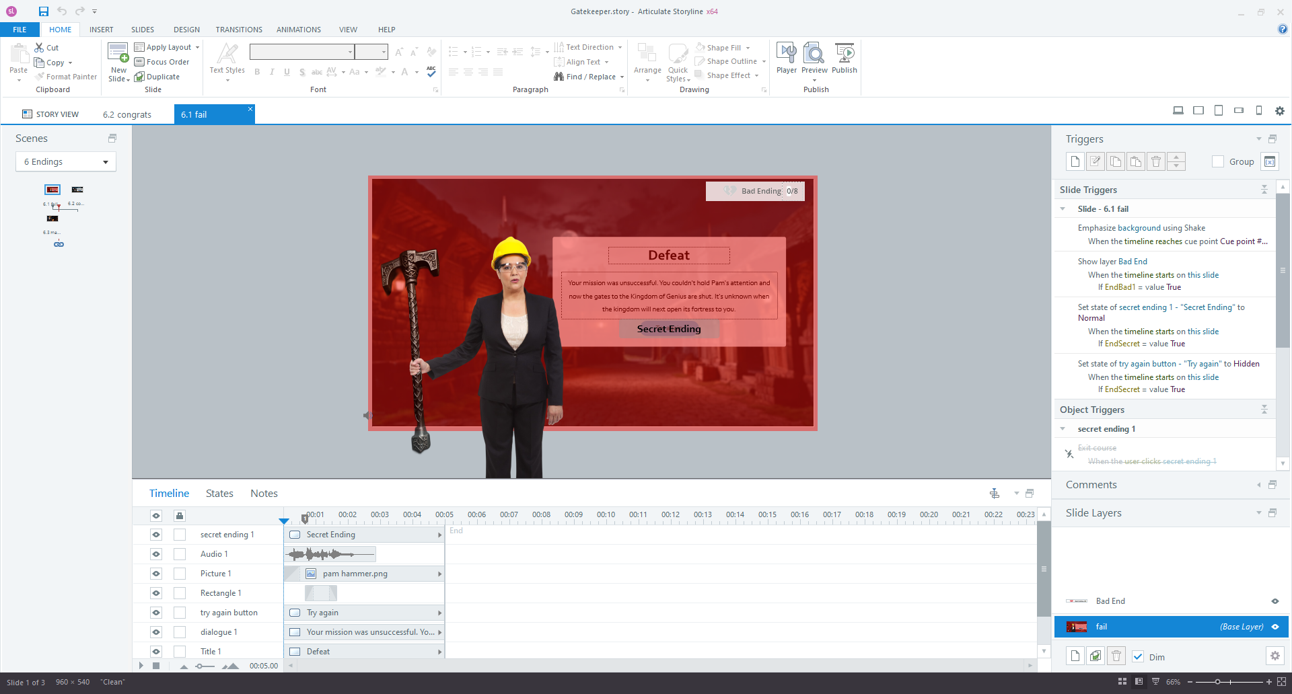Click the audio speaker icon on slide
This screenshot has width=1292, height=694.
367,416
